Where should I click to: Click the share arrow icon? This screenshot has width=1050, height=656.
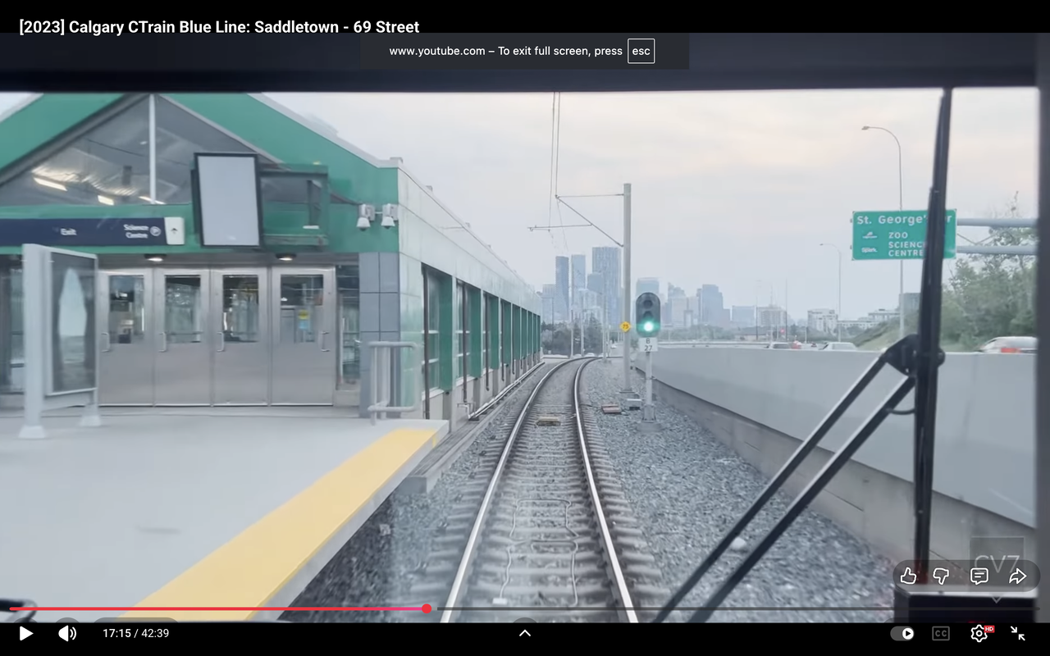[x=1017, y=576]
